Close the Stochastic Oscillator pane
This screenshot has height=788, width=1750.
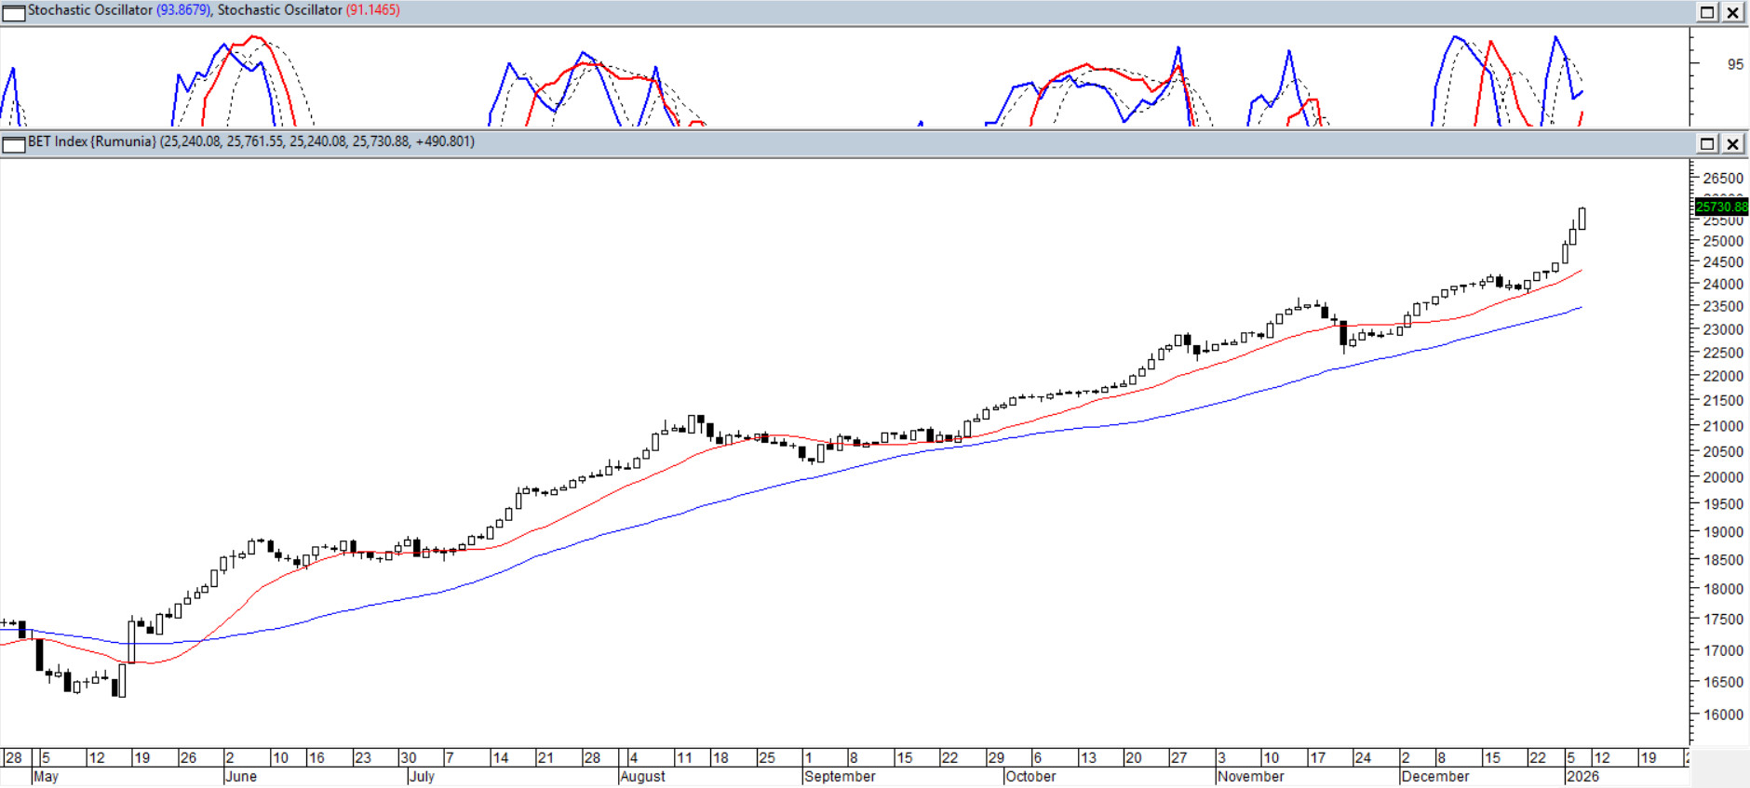click(1733, 12)
